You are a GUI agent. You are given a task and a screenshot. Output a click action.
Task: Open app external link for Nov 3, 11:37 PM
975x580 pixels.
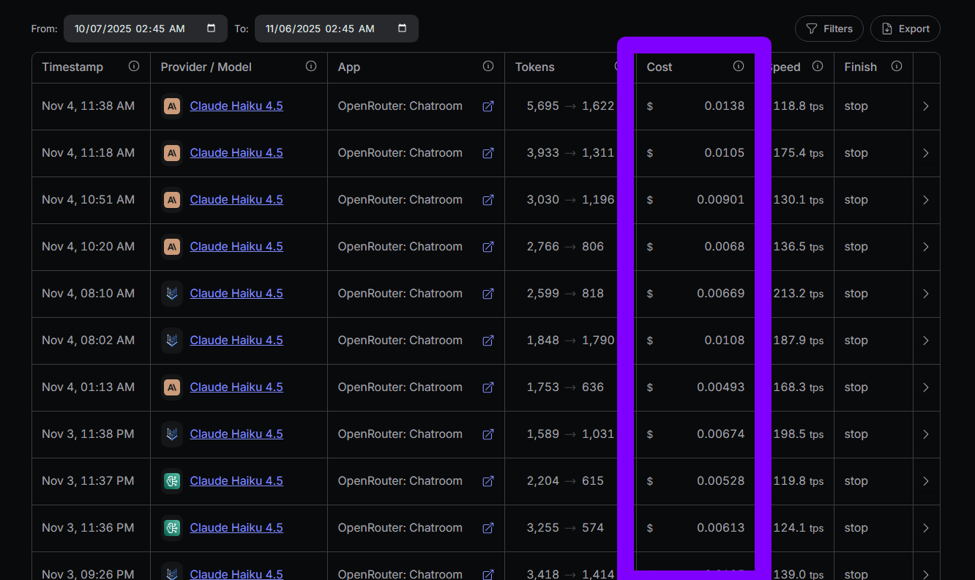point(488,481)
